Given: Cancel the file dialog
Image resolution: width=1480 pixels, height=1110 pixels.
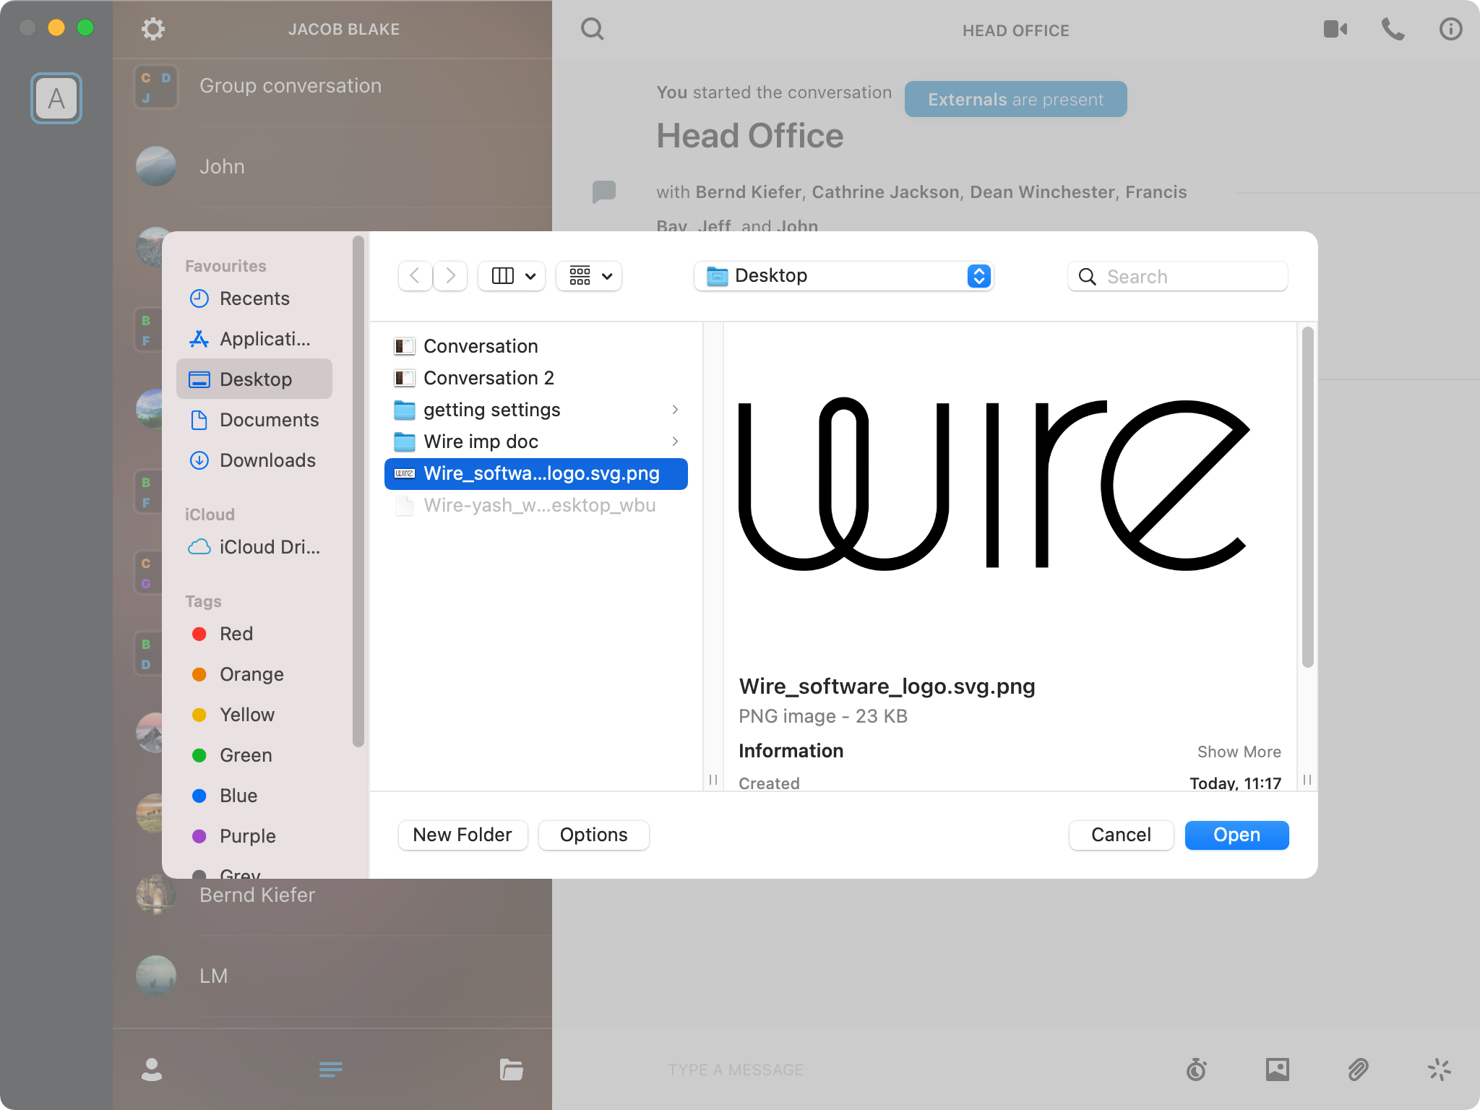Looking at the screenshot, I should tap(1121, 835).
